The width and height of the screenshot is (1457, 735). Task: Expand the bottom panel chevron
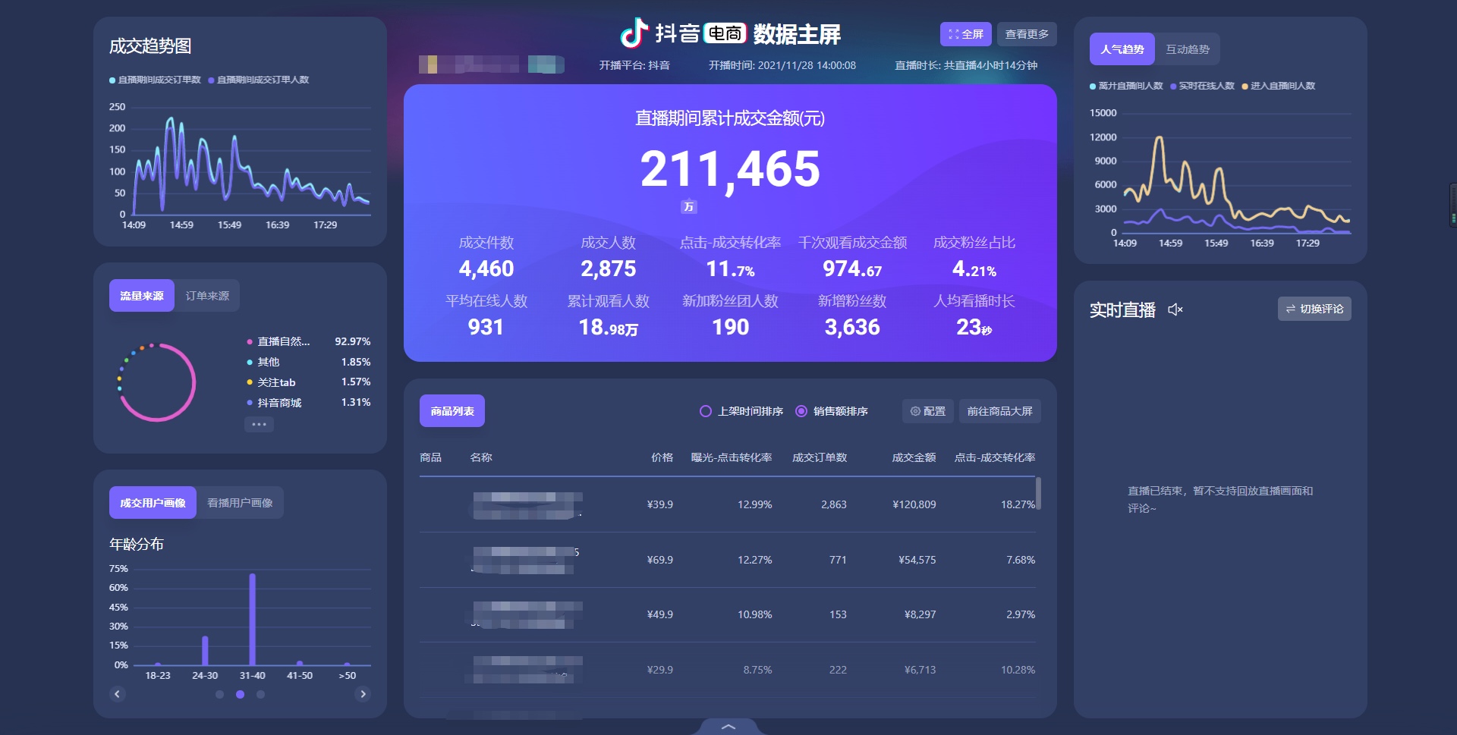click(x=728, y=727)
